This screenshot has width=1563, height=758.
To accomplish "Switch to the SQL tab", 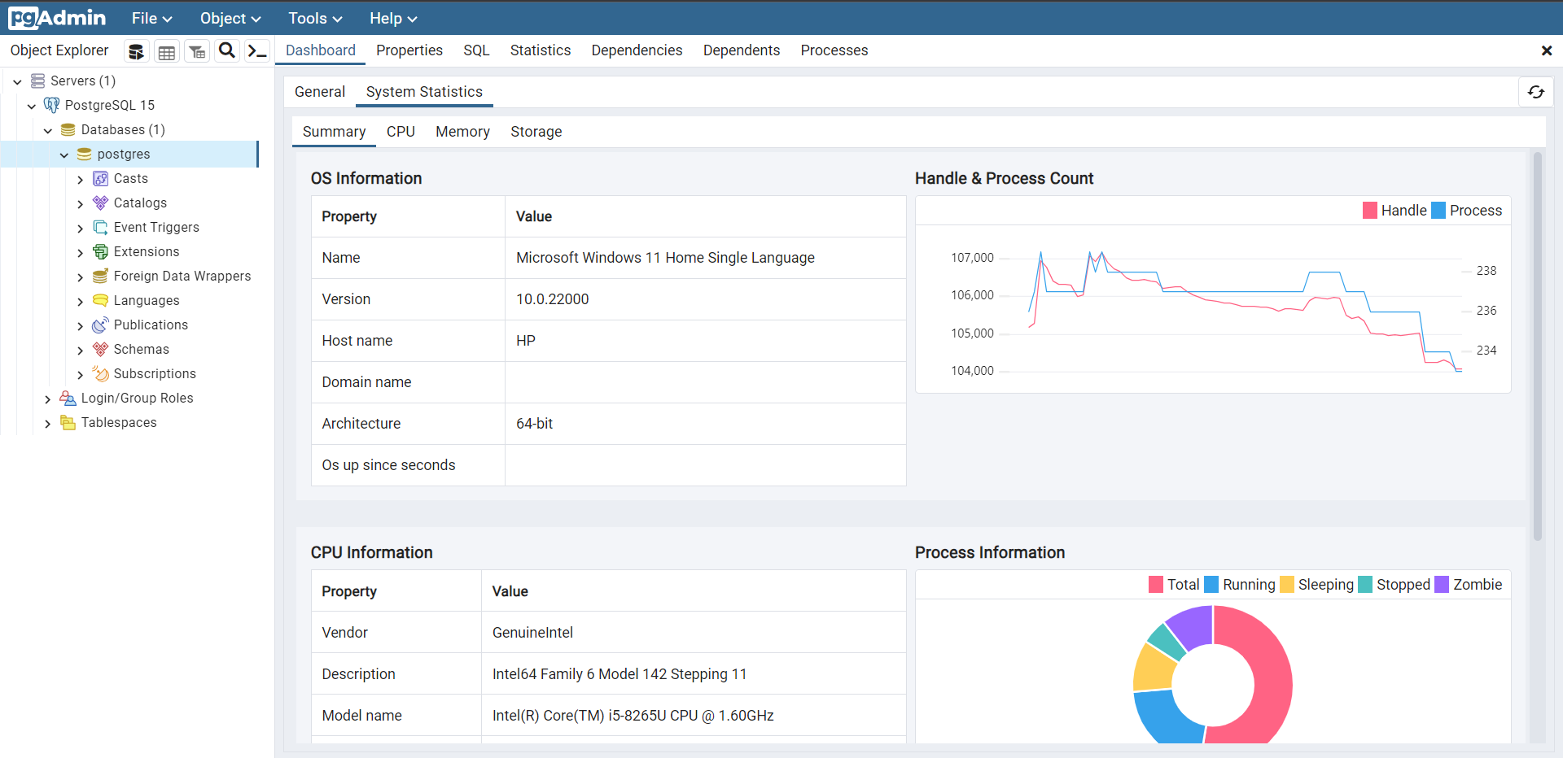I will tap(476, 50).
